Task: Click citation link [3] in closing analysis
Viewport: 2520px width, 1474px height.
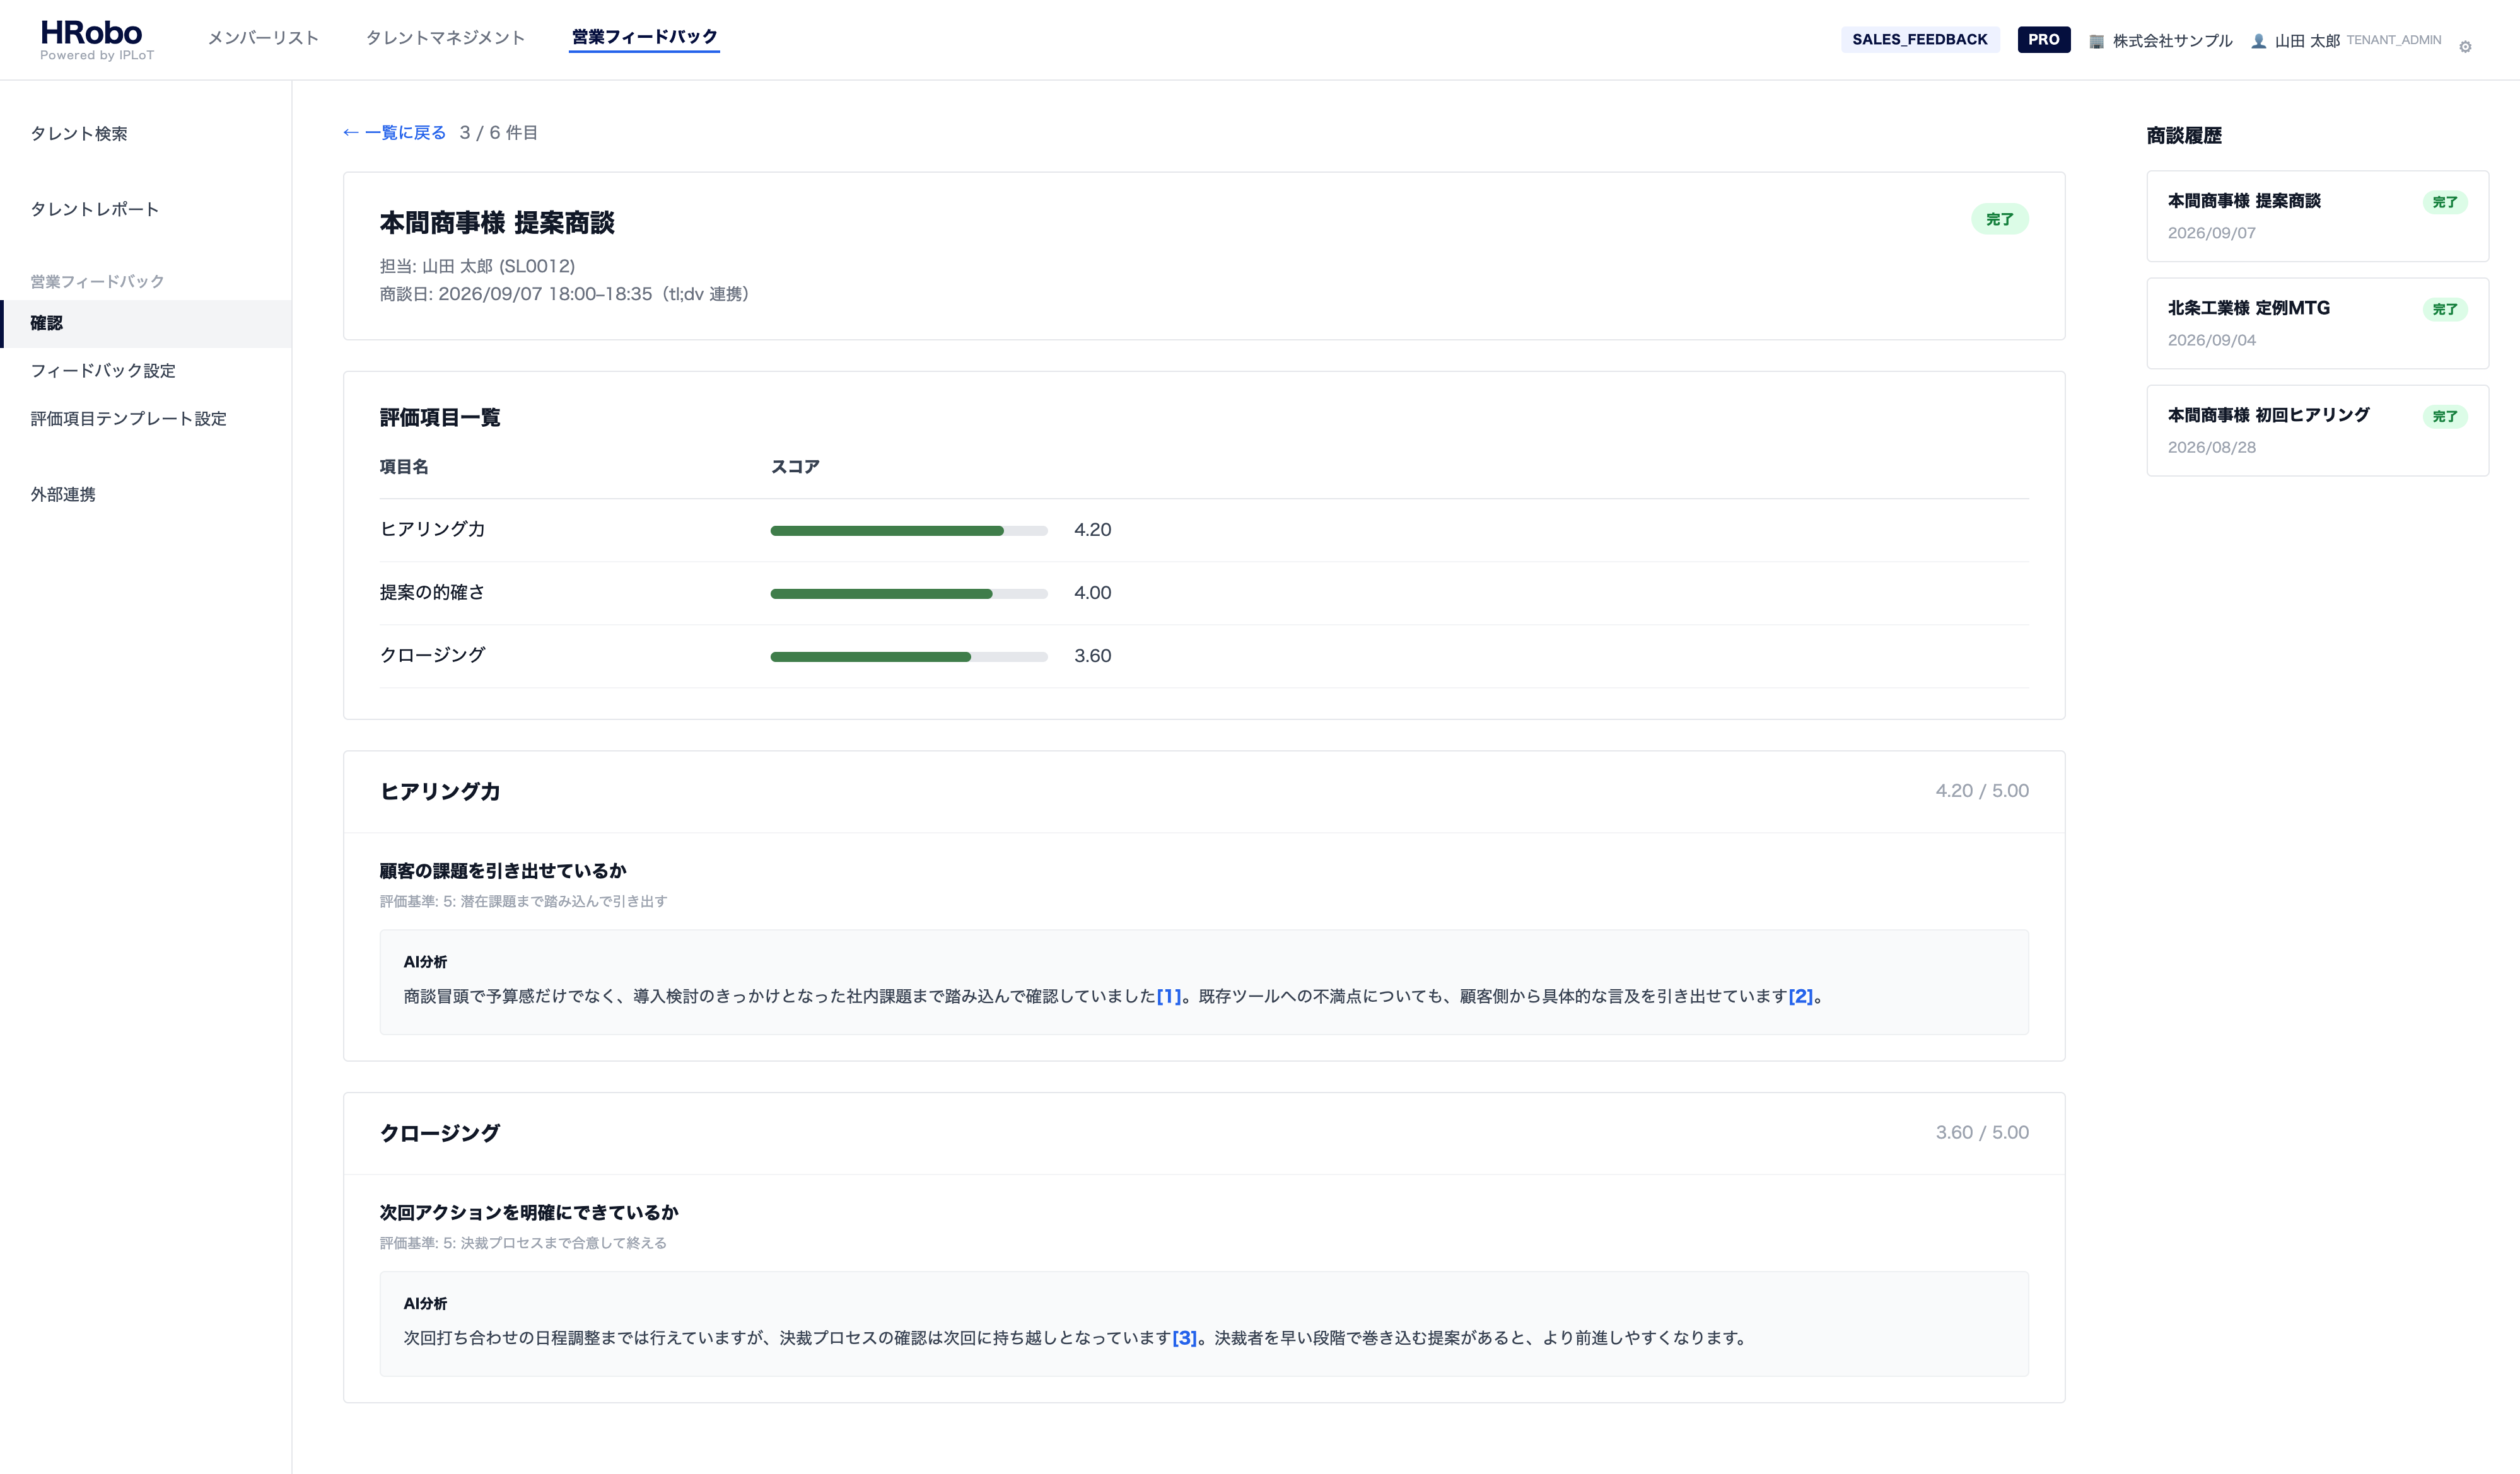Action: pyautogui.click(x=1184, y=1338)
